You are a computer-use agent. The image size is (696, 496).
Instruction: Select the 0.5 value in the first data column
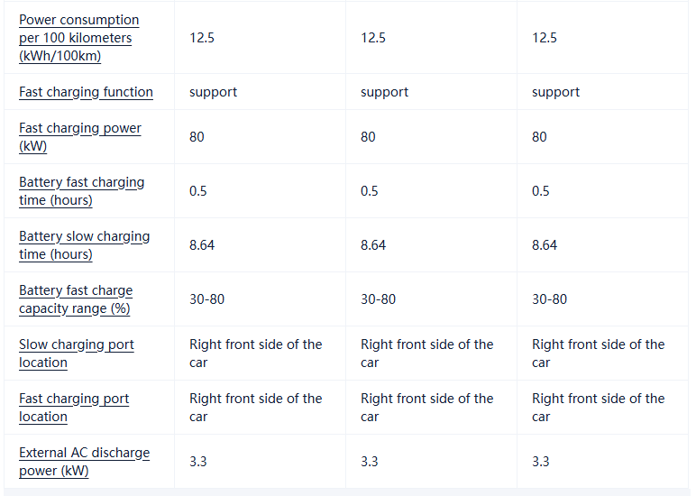(198, 191)
